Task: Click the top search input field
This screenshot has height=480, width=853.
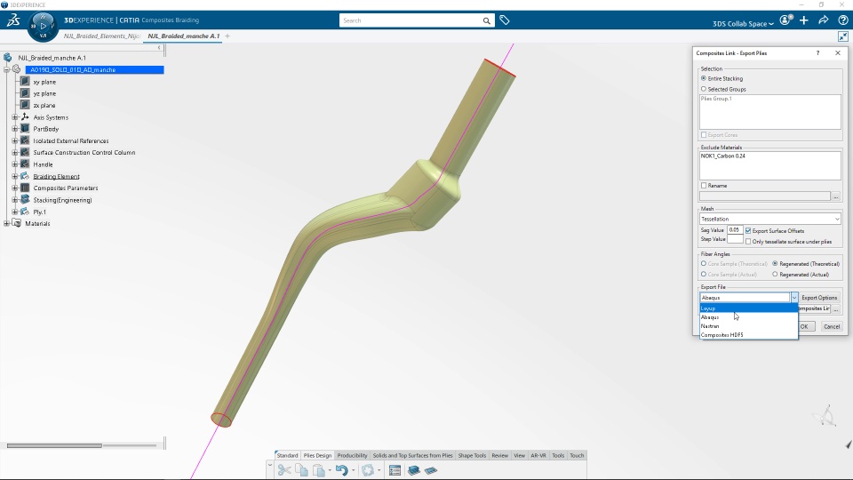Action: pyautogui.click(x=411, y=20)
